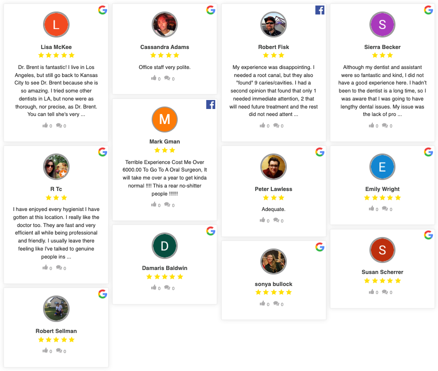Select the name Robert Sellman
438x371 pixels.
[x=56, y=331]
